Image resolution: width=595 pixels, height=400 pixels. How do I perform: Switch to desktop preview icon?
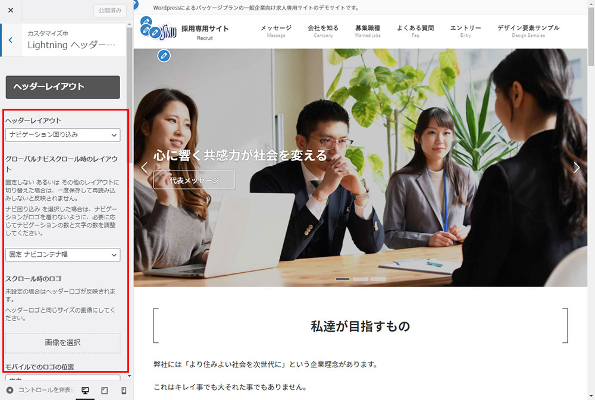(x=85, y=390)
